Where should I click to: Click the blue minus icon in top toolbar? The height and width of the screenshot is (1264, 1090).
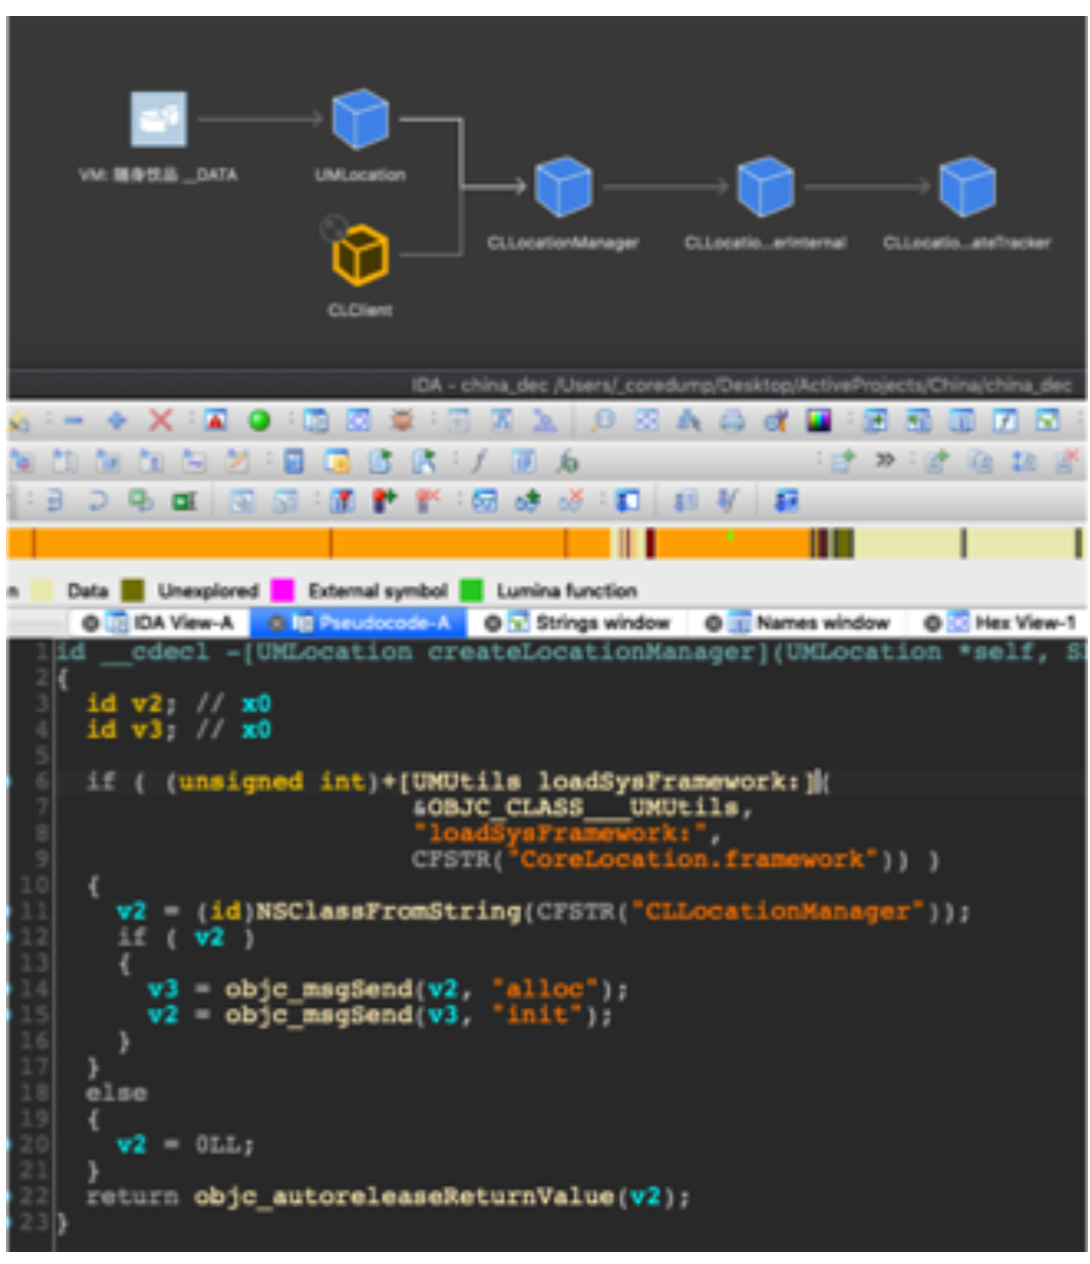pyautogui.click(x=73, y=420)
